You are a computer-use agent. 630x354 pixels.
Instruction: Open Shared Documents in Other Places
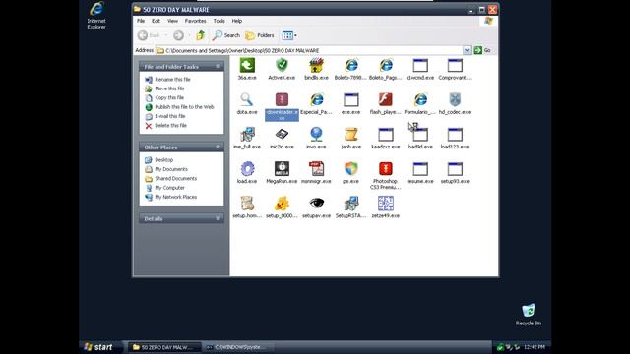pyautogui.click(x=175, y=179)
